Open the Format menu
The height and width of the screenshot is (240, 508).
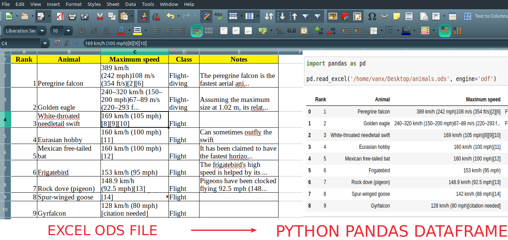pyautogui.click(x=74, y=4)
